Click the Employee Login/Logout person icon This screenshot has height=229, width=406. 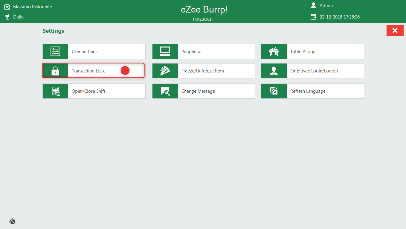[x=274, y=71]
